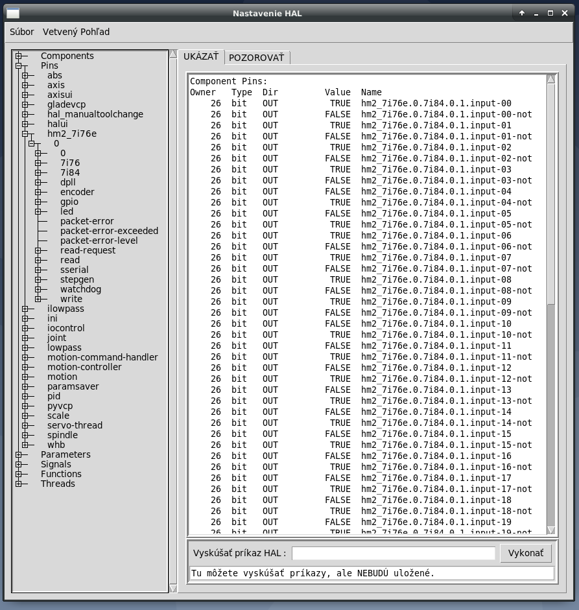
Task: Expand the Signals tree node
Action: pyautogui.click(x=19, y=464)
